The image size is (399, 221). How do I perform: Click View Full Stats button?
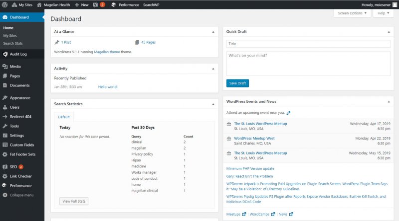tap(74, 201)
